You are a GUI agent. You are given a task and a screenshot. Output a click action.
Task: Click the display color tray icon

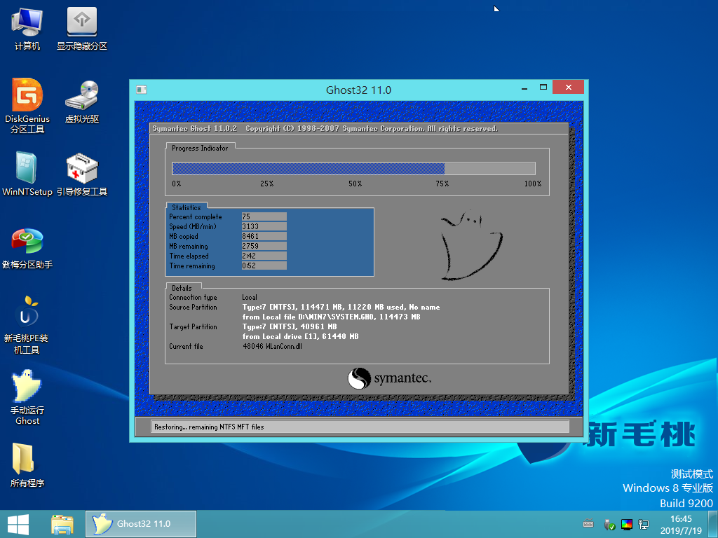click(x=626, y=524)
